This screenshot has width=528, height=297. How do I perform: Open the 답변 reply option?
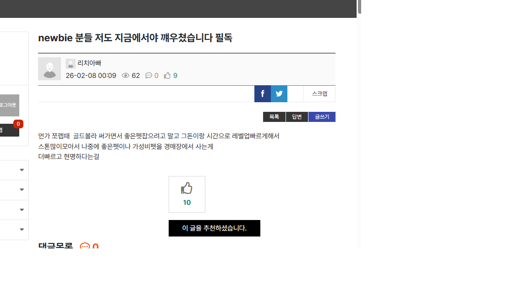click(x=297, y=117)
